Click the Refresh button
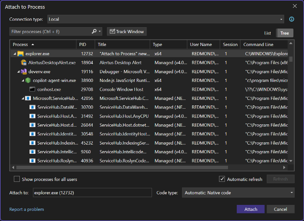This screenshot has width=304, height=221. pyautogui.click(x=281, y=179)
